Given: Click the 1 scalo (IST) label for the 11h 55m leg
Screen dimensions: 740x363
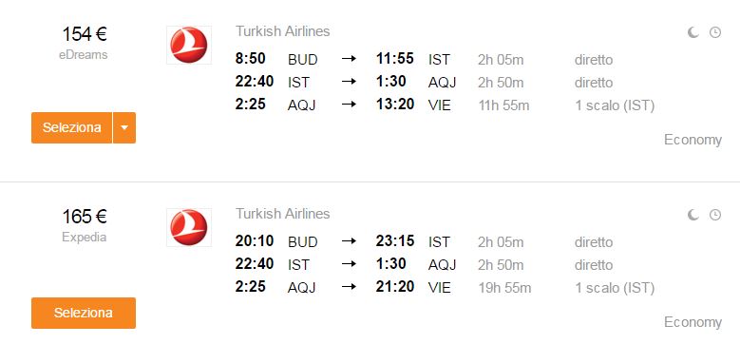Looking at the screenshot, I should 615,105.
